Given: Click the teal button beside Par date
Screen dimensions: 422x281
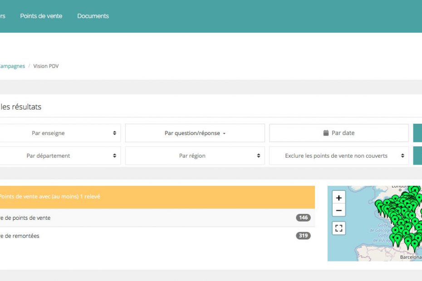Looking at the screenshot, I should click(x=417, y=133).
